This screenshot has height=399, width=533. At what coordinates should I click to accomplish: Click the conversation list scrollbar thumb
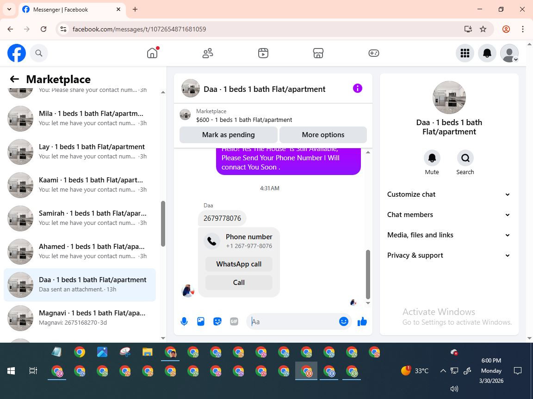coord(163,224)
